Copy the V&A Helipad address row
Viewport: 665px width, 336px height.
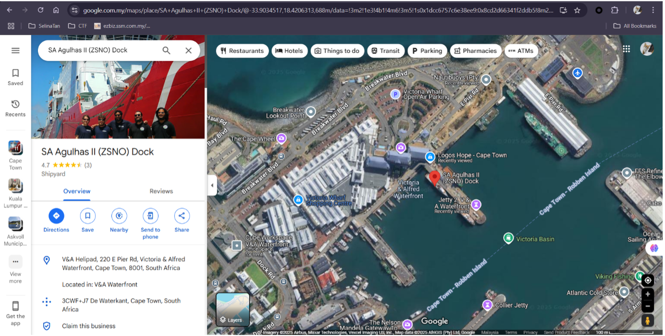[x=118, y=263]
